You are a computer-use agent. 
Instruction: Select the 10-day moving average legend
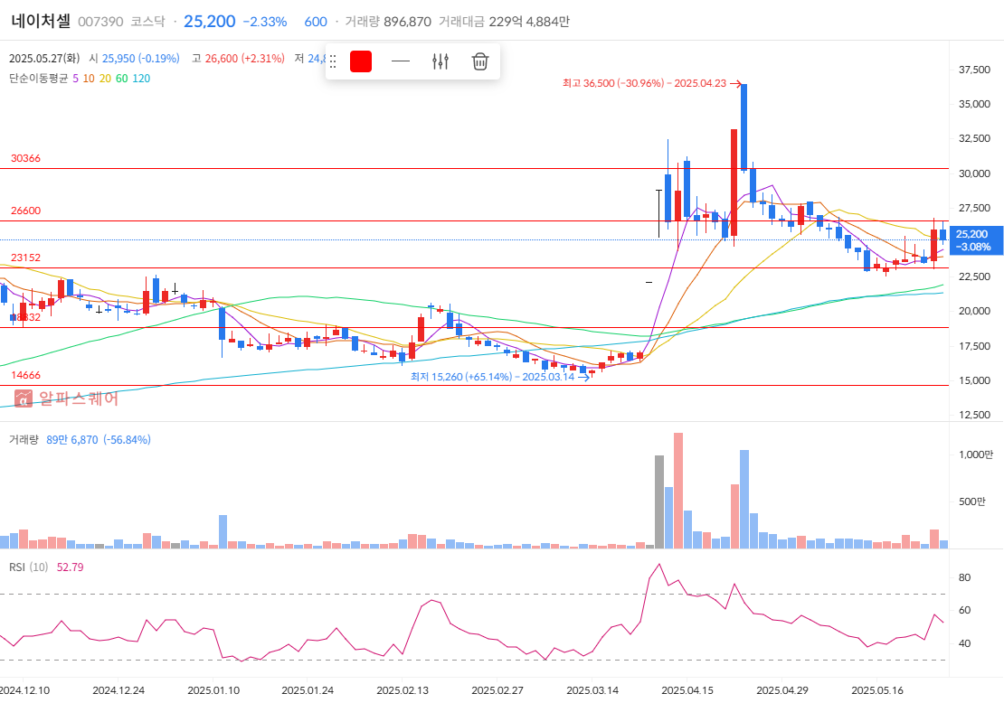tap(89, 78)
